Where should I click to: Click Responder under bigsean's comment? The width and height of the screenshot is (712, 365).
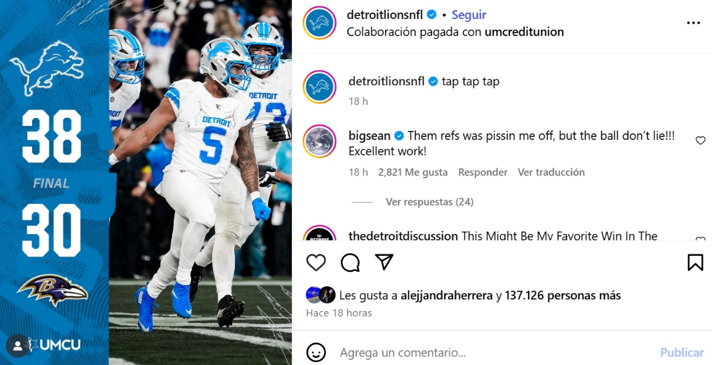tap(483, 172)
